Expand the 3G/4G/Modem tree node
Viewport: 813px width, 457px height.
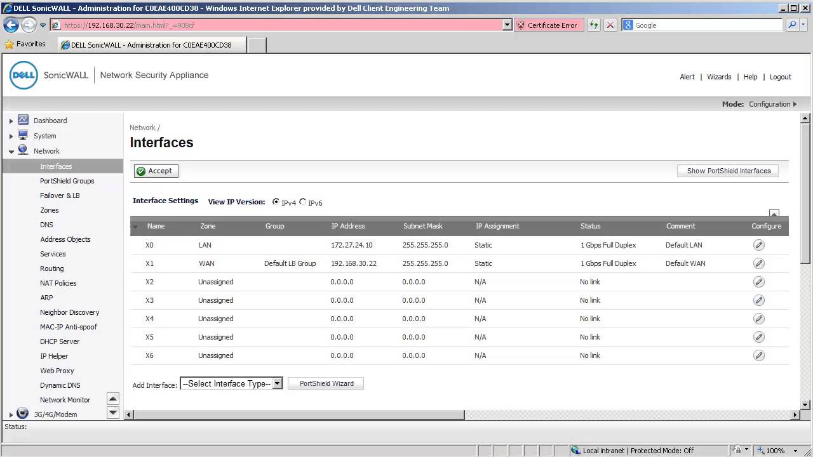11,414
